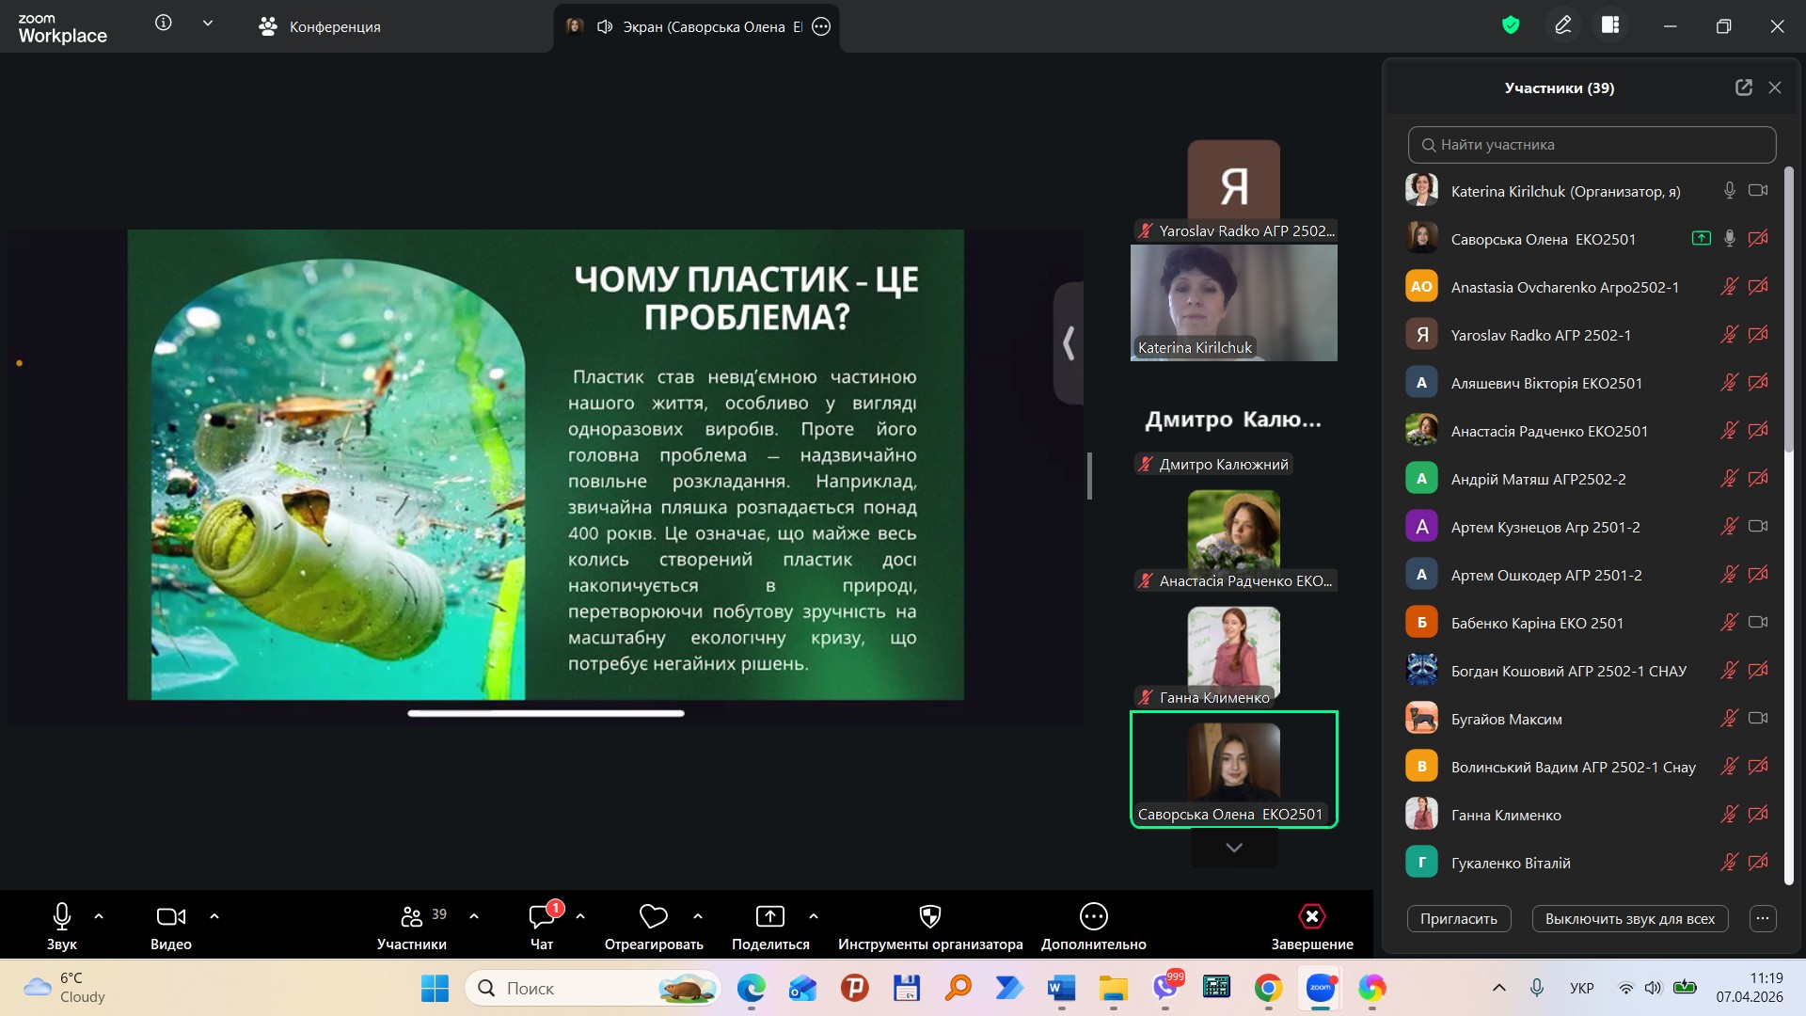Mute Katerina Kirilchuk's microphone in participant list

(x=1729, y=191)
